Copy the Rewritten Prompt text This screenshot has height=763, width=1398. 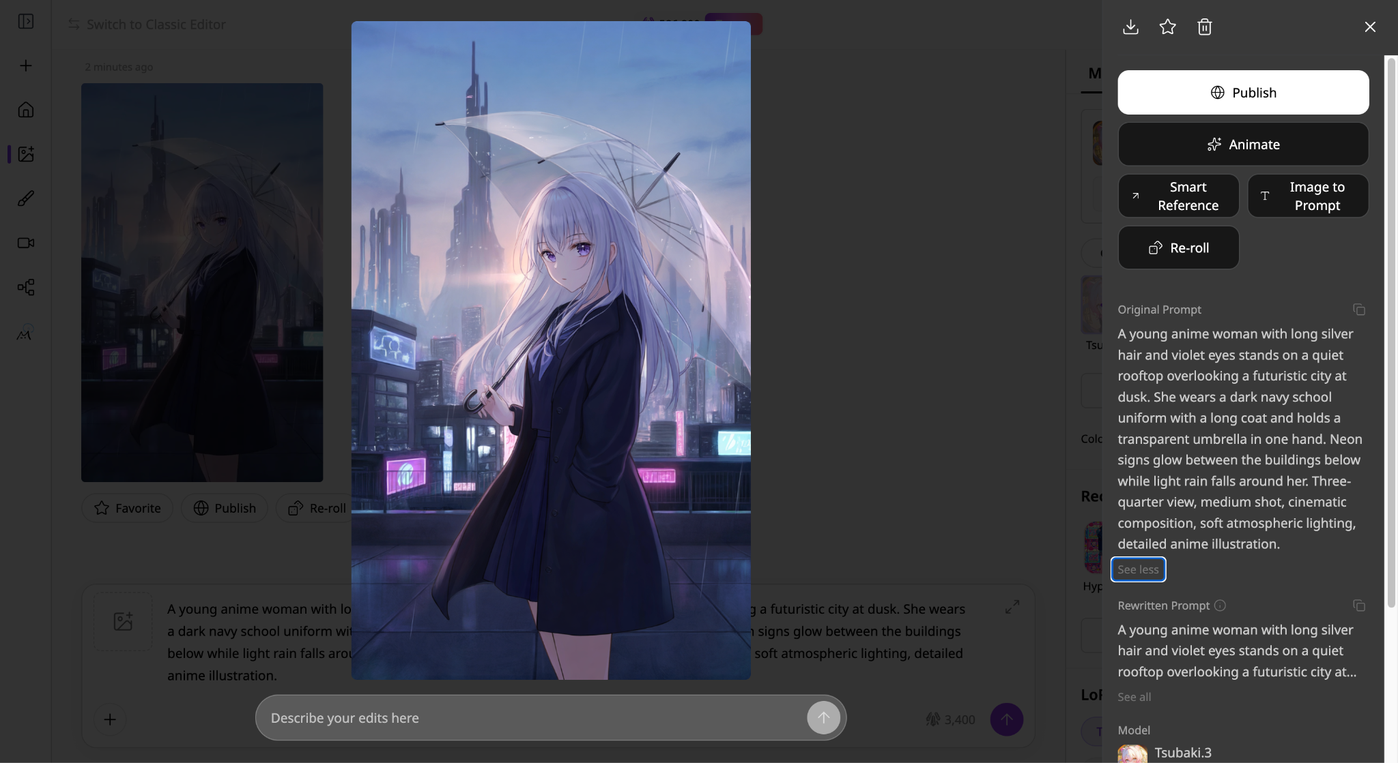click(1358, 605)
